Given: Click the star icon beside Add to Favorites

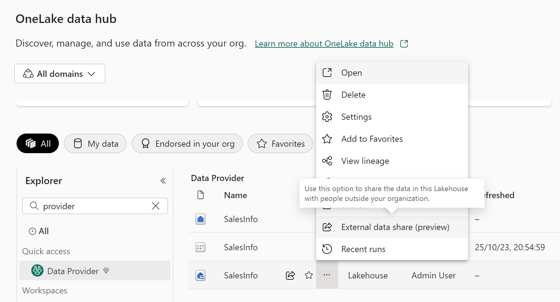Looking at the screenshot, I should [x=327, y=139].
